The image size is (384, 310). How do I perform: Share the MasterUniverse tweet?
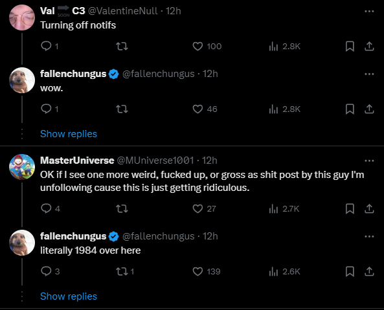tap(369, 208)
